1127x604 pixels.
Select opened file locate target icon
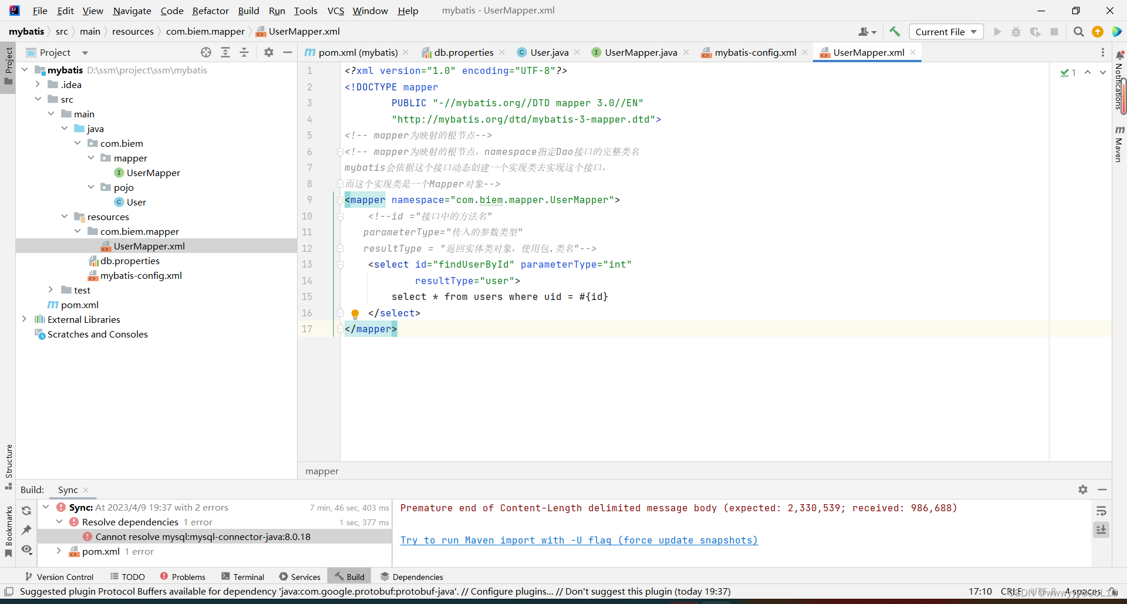tap(206, 52)
